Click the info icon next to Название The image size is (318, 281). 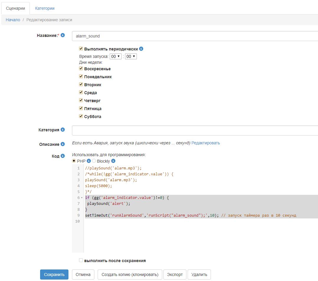(63, 35)
